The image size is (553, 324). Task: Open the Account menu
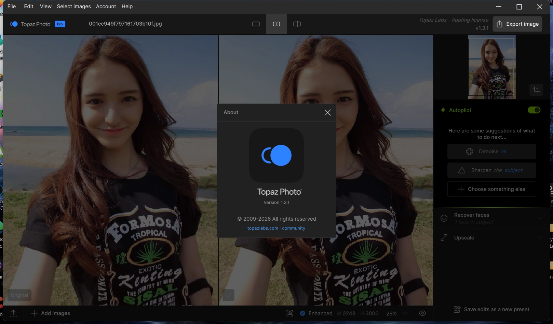pos(106,7)
